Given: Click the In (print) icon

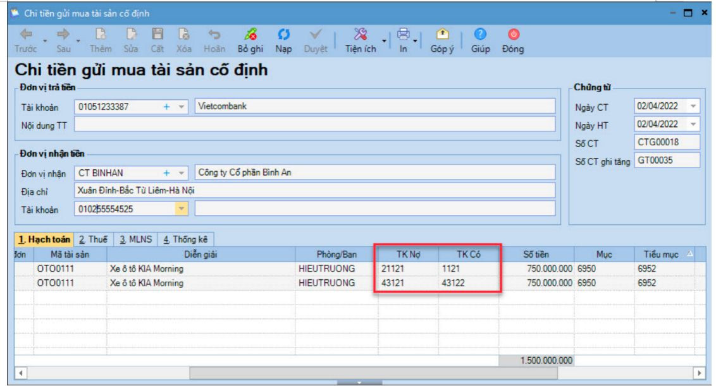Looking at the screenshot, I should click(403, 34).
